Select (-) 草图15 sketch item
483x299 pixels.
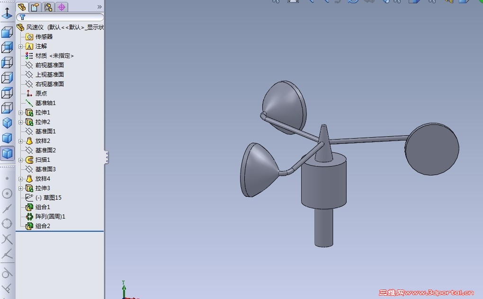coord(44,197)
